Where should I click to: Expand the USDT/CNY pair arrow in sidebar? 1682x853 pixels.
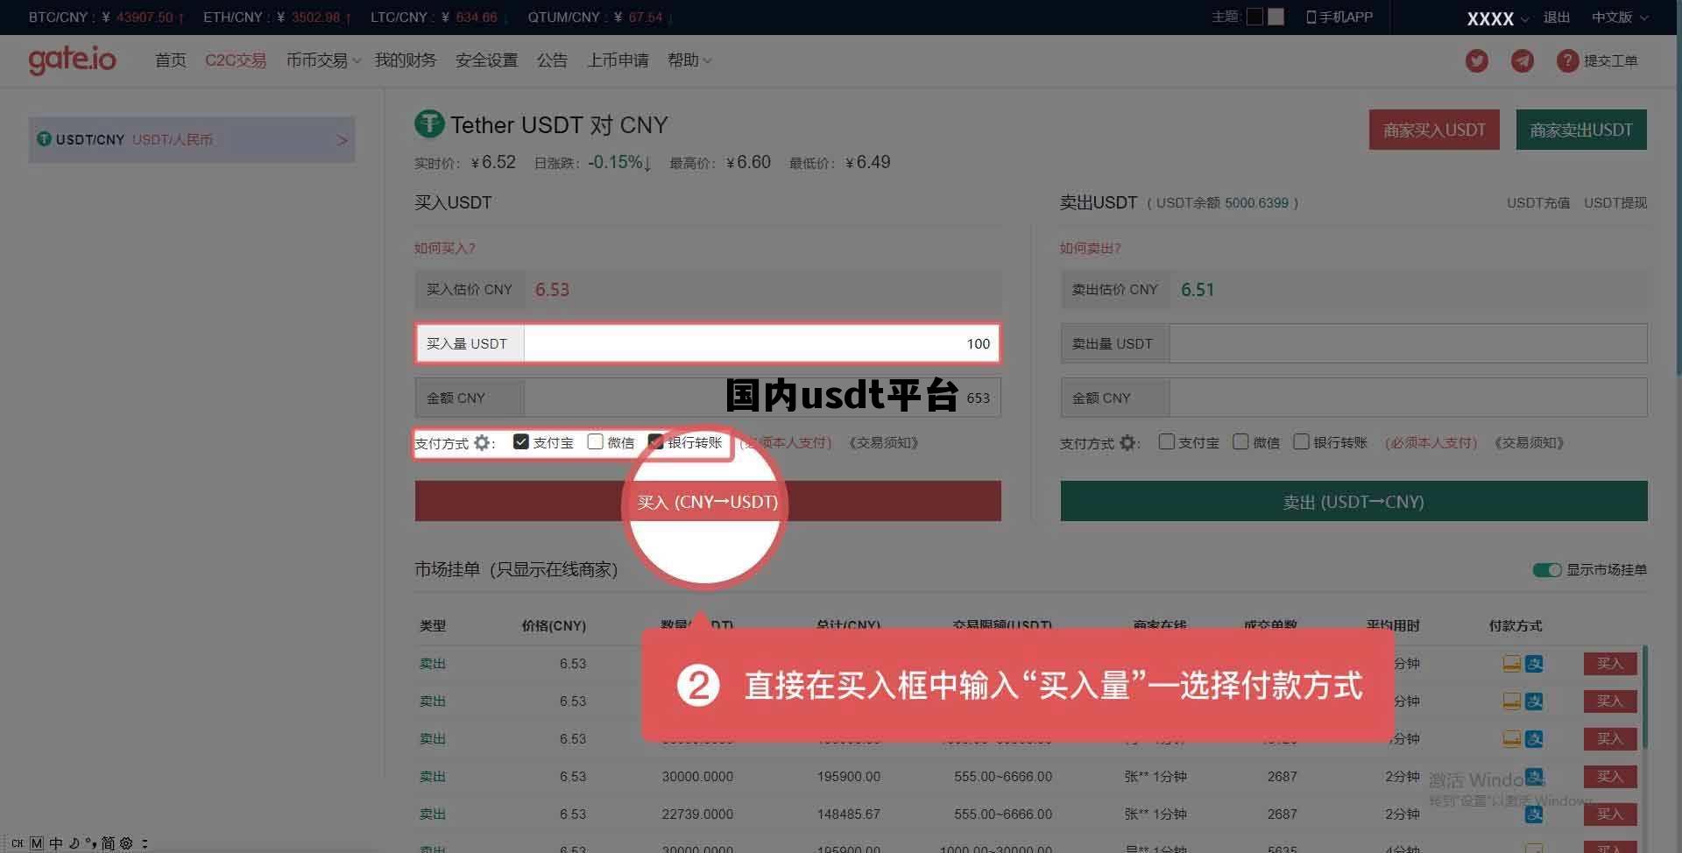click(x=343, y=140)
